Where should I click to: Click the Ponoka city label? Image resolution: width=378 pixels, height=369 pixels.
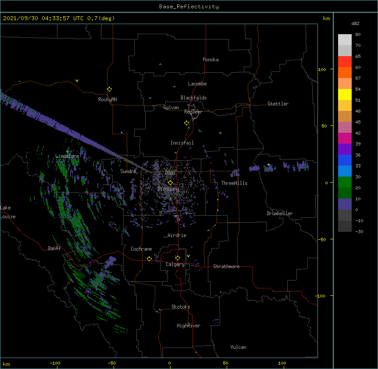click(x=210, y=60)
